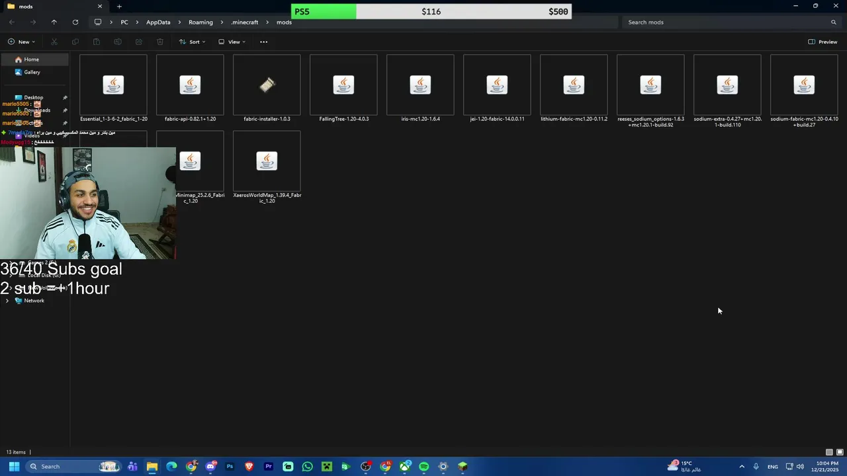Select the iris-mc1.20-1.6.4 jar file

(420, 89)
